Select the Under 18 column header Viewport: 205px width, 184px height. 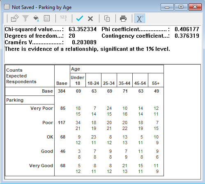[78, 80]
